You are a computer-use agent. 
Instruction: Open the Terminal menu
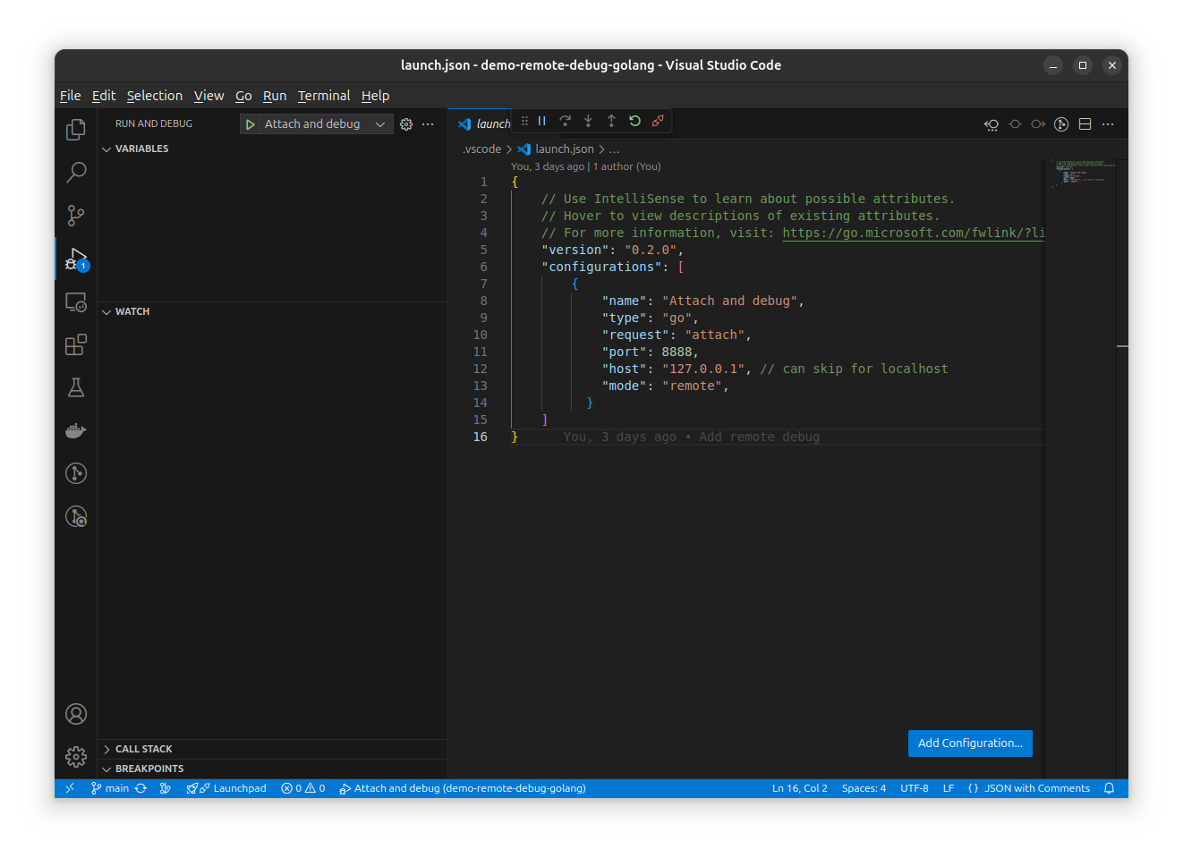[324, 96]
